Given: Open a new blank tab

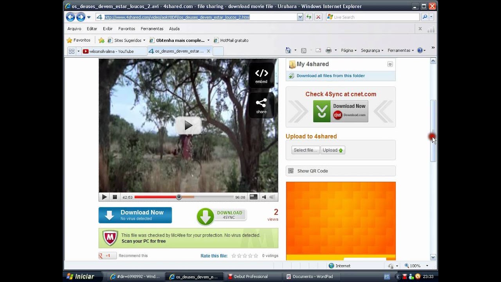Looking at the screenshot, I should point(218,51).
